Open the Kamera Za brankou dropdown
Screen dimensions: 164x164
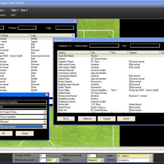click(x=150, y=160)
